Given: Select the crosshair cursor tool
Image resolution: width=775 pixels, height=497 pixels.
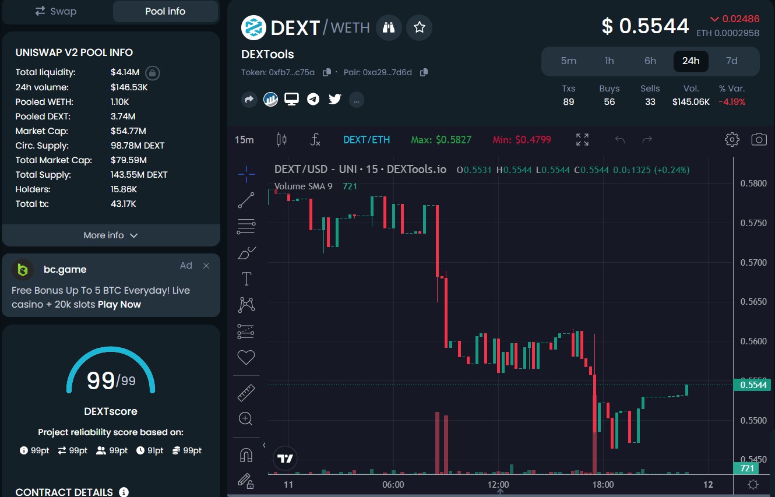Looking at the screenshot, I should (x=246, y=173).
